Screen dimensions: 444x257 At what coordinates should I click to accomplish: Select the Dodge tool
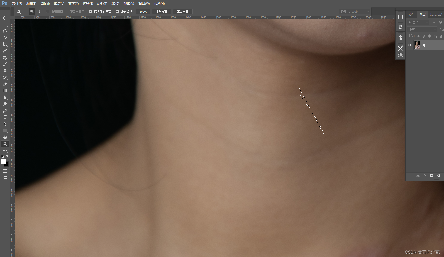5,104
